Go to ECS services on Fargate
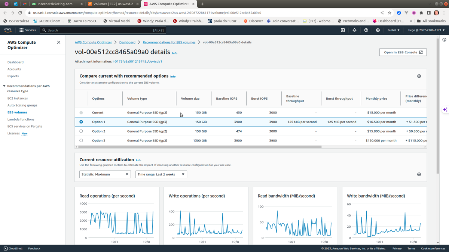 [x=25, y=126]
